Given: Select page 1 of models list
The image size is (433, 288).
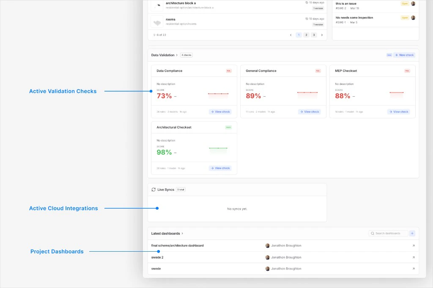Looking at the screenshot, I should click(x=299, y=35).
